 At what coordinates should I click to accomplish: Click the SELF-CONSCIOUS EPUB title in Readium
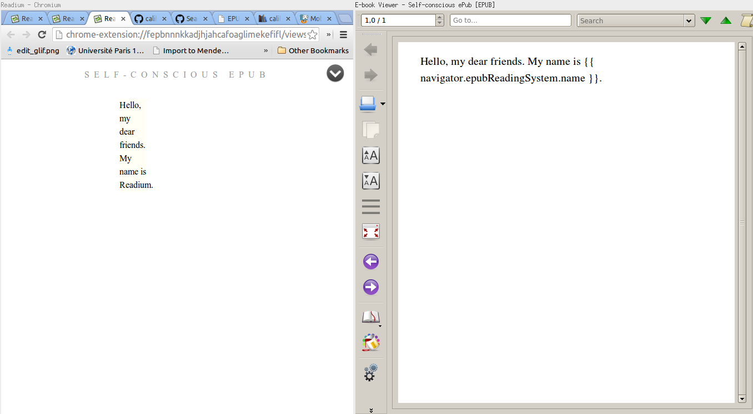click(176, 75)
